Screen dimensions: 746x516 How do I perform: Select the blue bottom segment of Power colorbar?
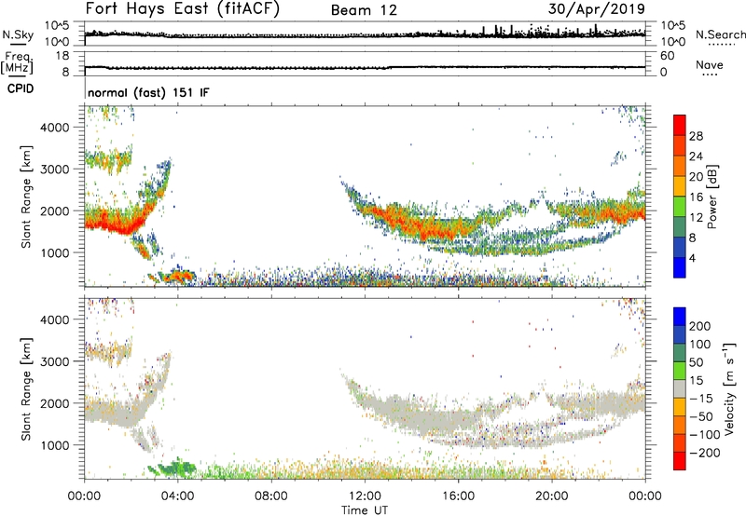[x=680, y=267]
